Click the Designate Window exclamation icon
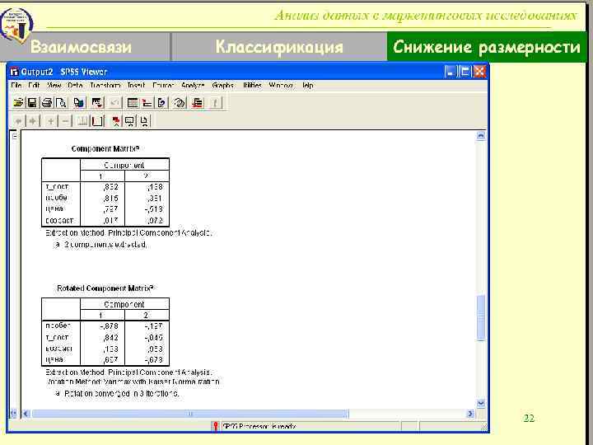Image resolution: width=593 pixels, height=445 pixels. click(x=215, y=102)
